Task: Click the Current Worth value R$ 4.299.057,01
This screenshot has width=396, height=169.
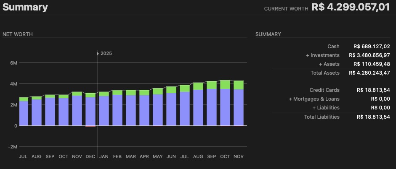Action: [x=351, y=7]
